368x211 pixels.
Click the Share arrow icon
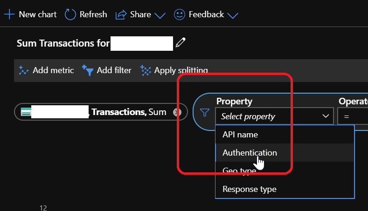(121, 15)
